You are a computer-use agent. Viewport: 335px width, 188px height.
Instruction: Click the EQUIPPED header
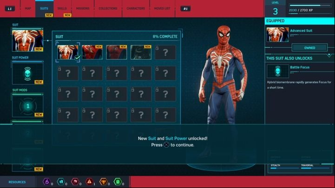click(299, 21)
